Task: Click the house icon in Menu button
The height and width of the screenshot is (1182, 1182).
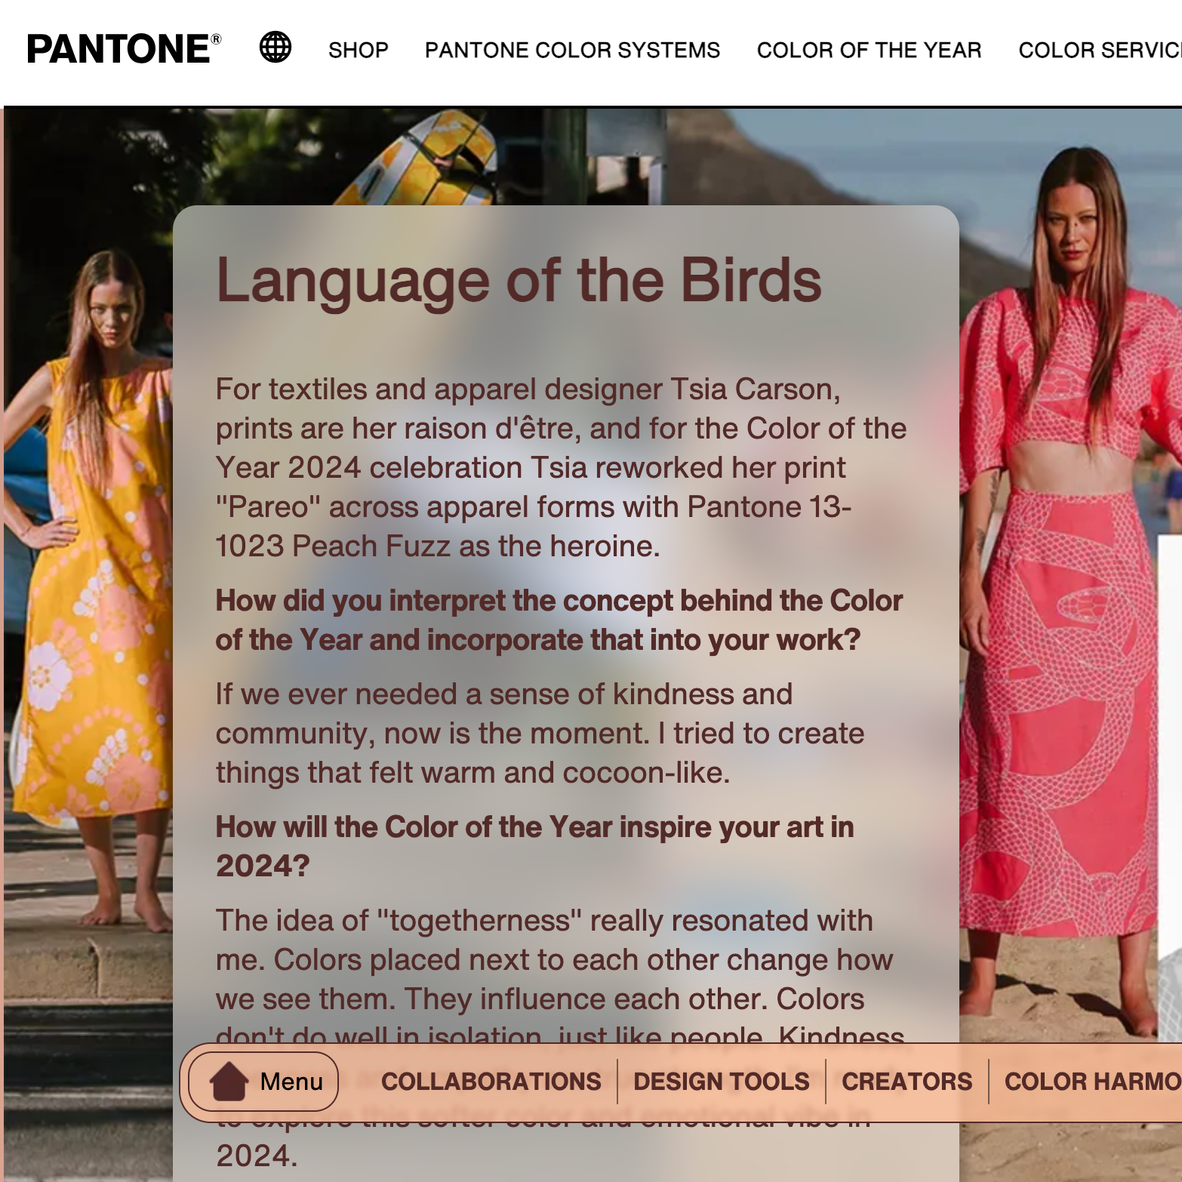Action: [x=229, y=1081]
